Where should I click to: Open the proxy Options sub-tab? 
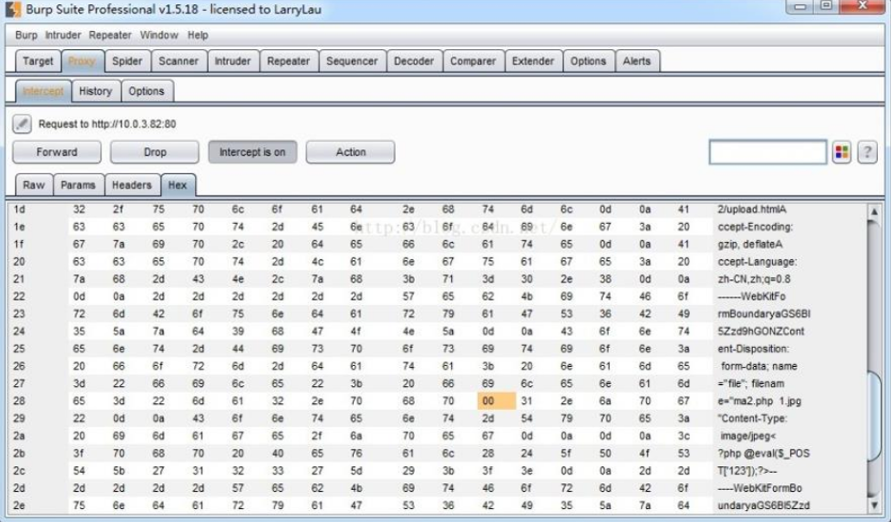pyautogui.click(x=146, y=91)
